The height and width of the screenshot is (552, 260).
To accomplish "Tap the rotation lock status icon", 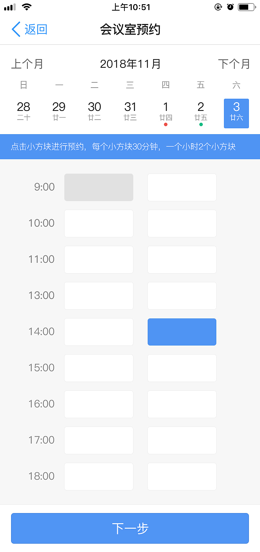I will click(x=218, y=7).
